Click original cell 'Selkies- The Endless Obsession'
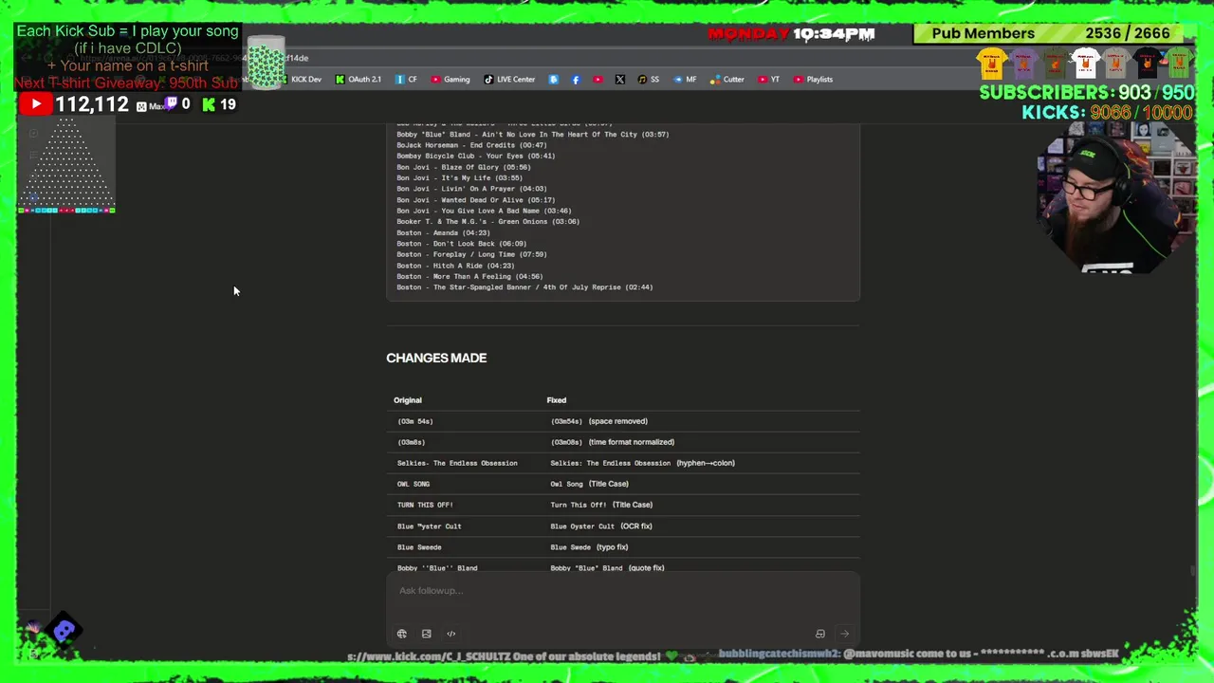Screen dimensions: 1214x683 click(457, 463)
